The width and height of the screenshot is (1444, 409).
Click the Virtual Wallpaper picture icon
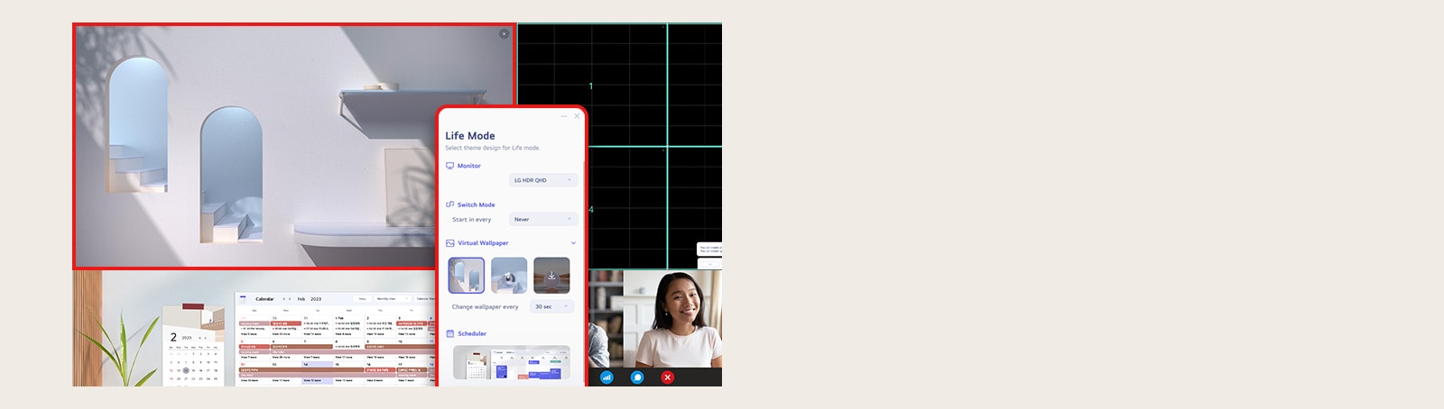[x=450, y=243]
